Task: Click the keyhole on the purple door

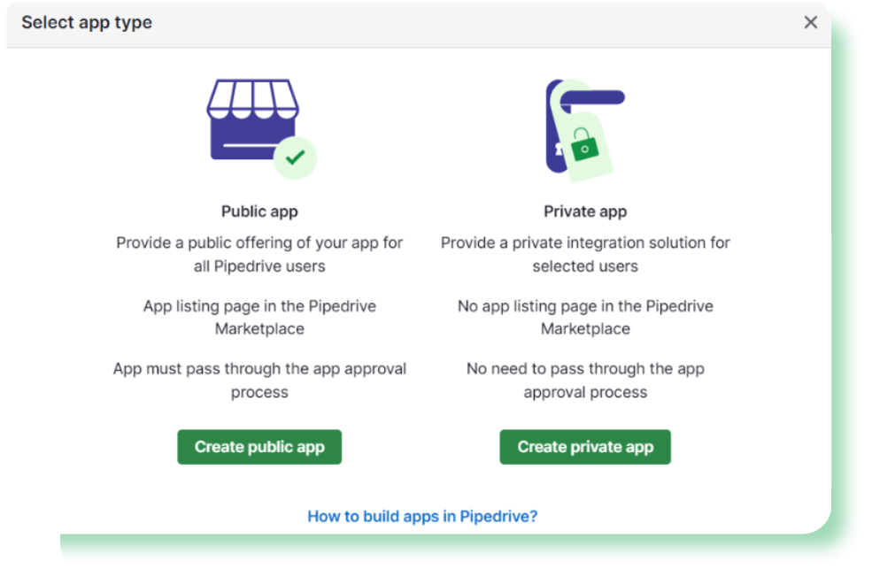Action: point(559,149)
